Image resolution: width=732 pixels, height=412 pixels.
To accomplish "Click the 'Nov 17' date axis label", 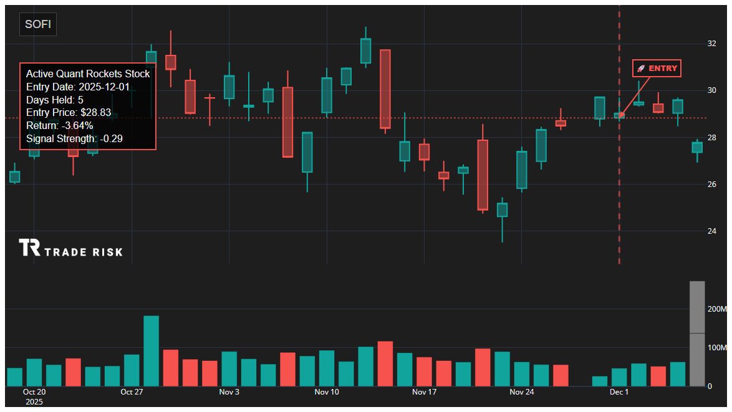I will pos(425,392).
